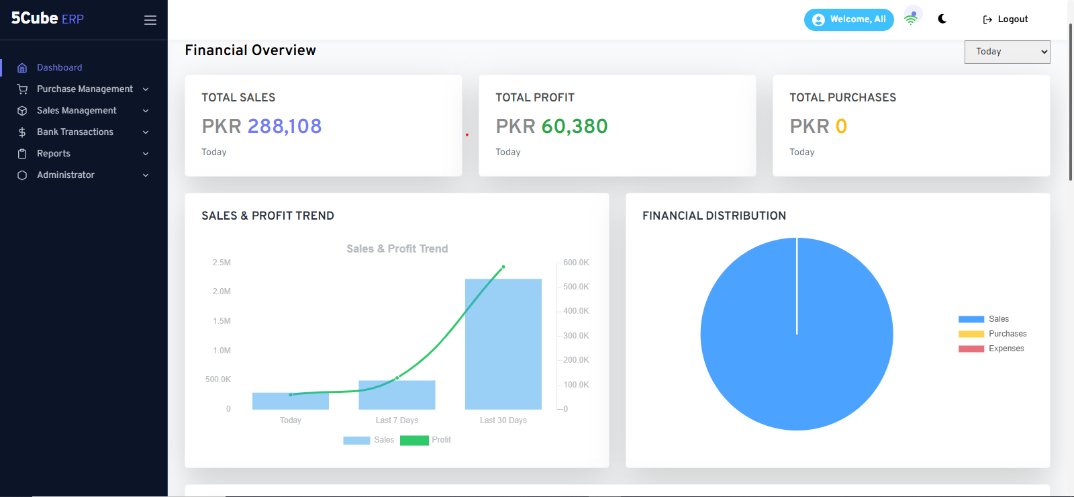This screenshot has width=1074, height=497.
Task: Click the Dashboard home icon
Action: click(22, 68)
